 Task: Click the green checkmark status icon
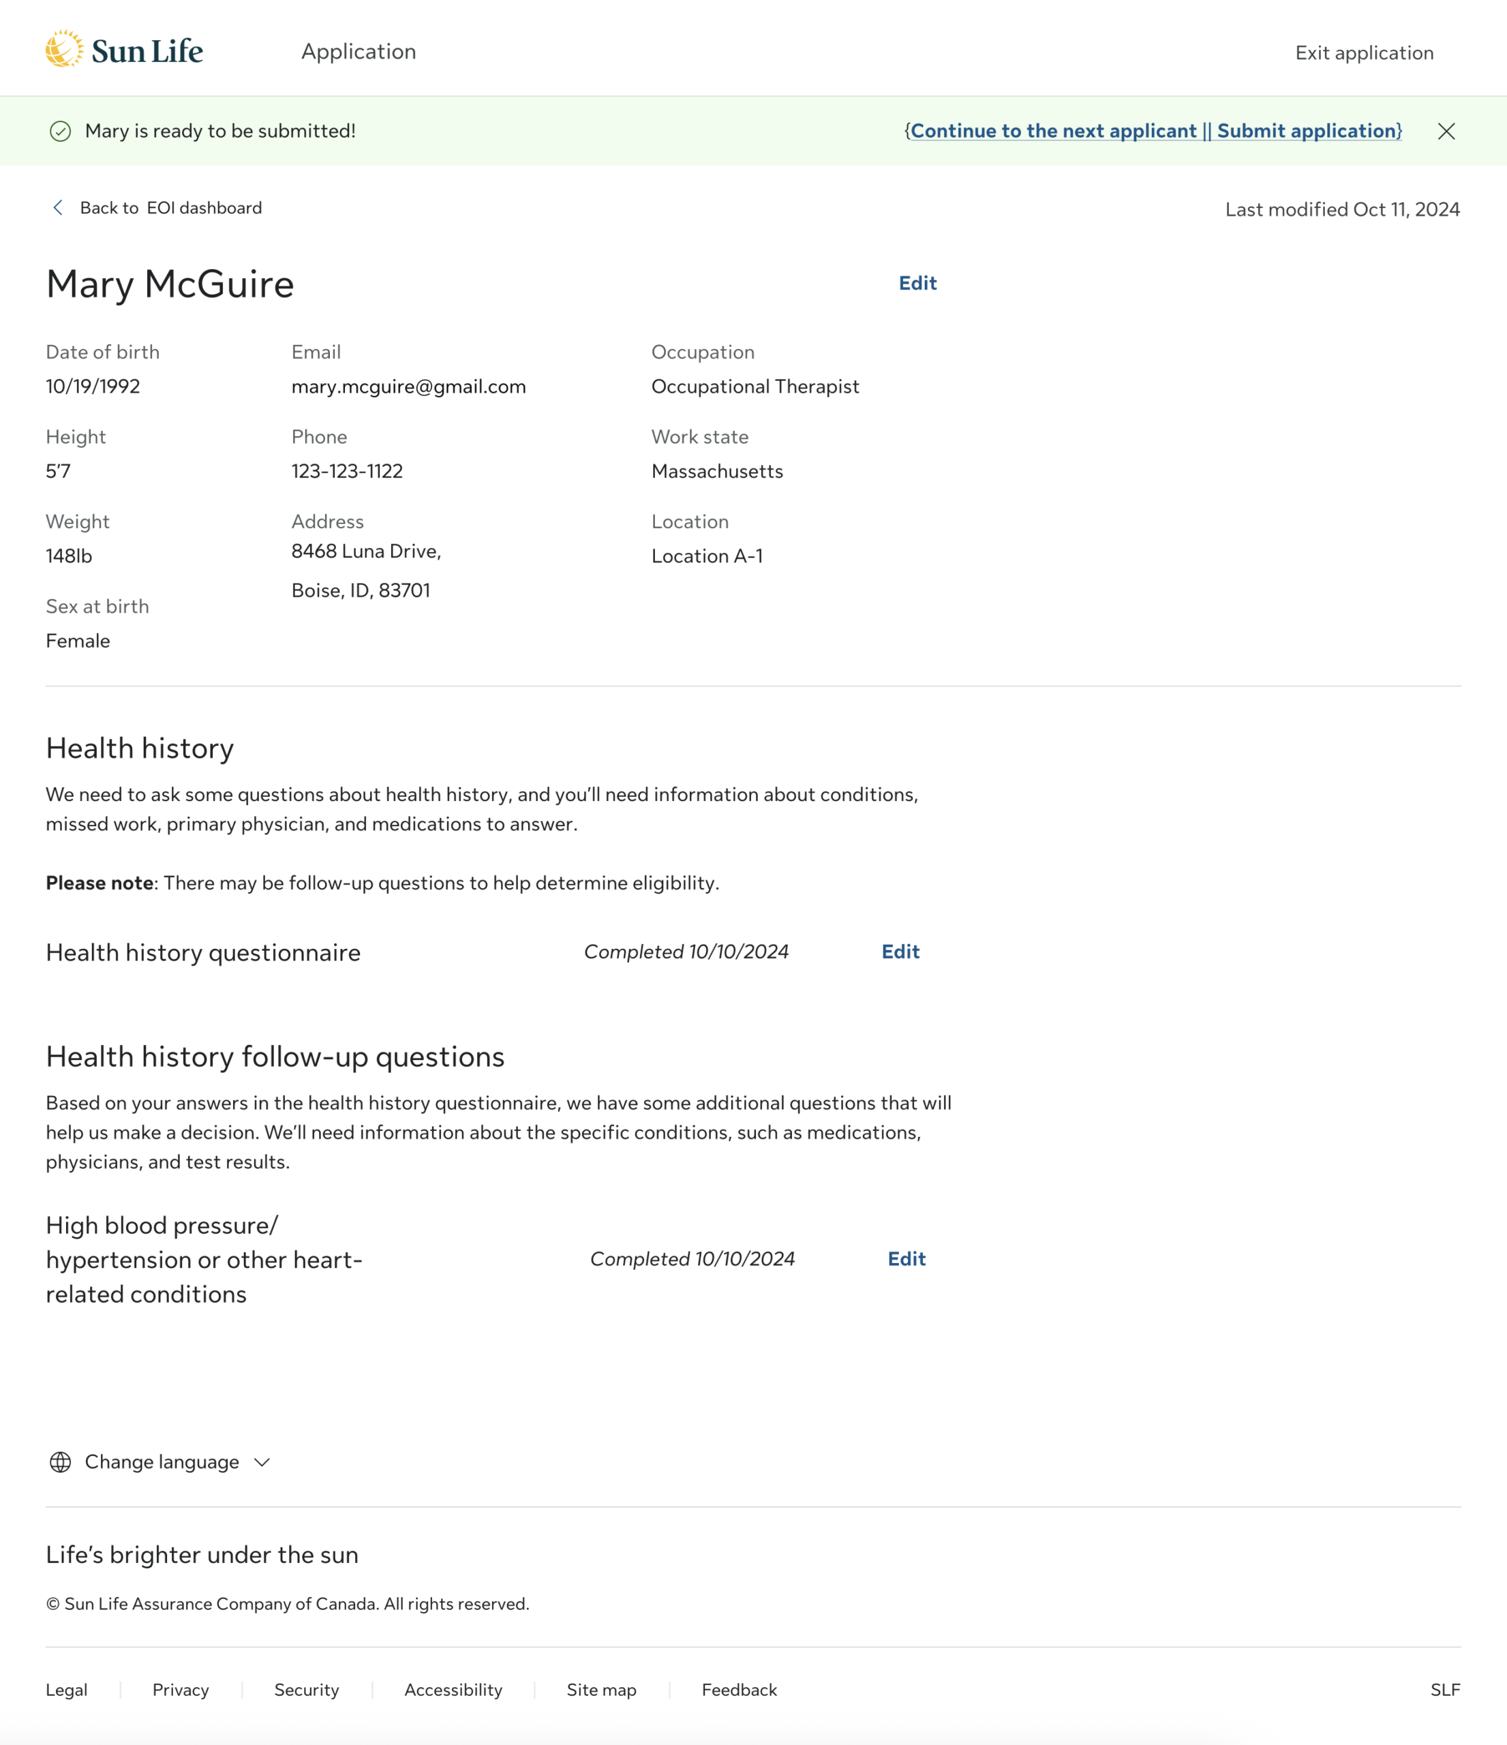(61, 132)
